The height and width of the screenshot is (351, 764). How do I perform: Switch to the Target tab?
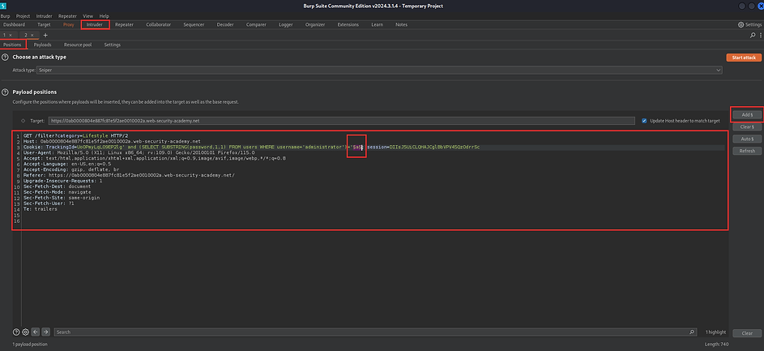tap(44, 24)
